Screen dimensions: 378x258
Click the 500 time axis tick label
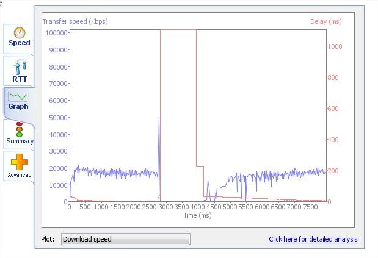pyautogui.click(x=85, y=207)
